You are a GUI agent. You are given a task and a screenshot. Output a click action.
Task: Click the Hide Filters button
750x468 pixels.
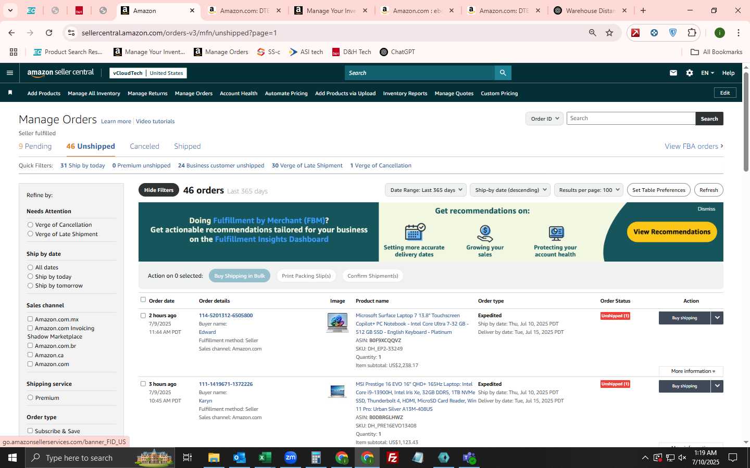click(159, 190)
